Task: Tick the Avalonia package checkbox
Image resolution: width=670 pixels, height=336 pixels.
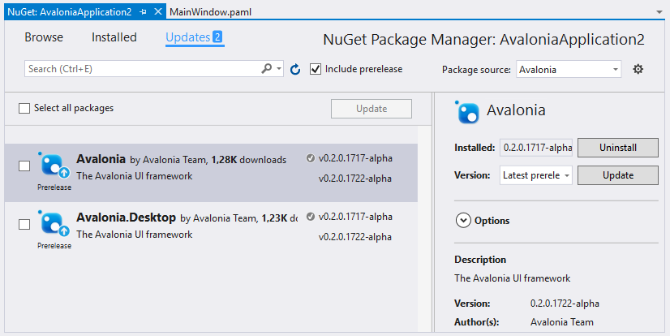Action: tap(24, 166)
